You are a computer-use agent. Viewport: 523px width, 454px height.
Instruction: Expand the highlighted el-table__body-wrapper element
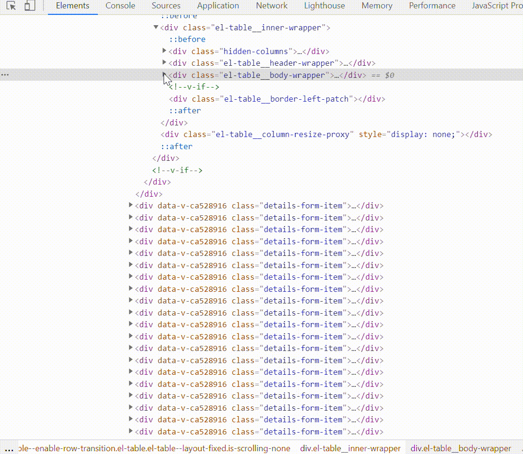click(x=164, y=75)
